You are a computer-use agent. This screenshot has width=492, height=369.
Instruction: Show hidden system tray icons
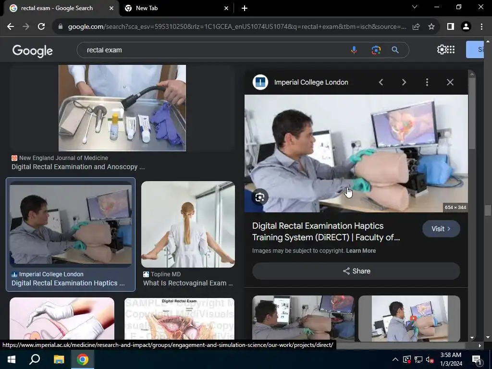coord(395,359)
